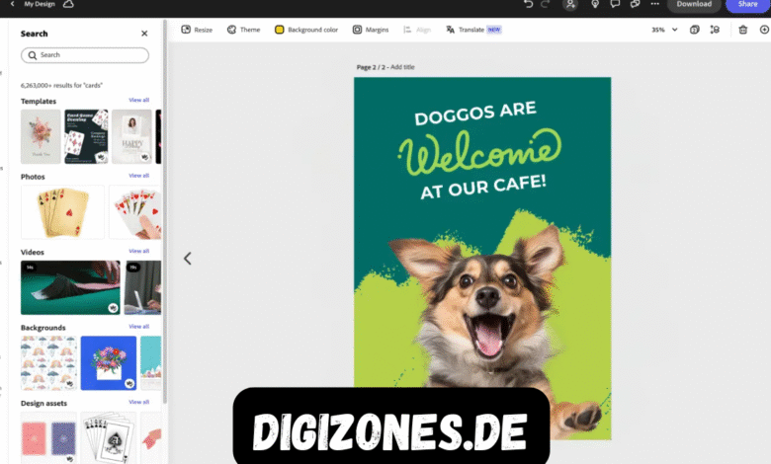Open the Theme option
771x464 pixels.
pyautogui.click(x=243, y=30)
